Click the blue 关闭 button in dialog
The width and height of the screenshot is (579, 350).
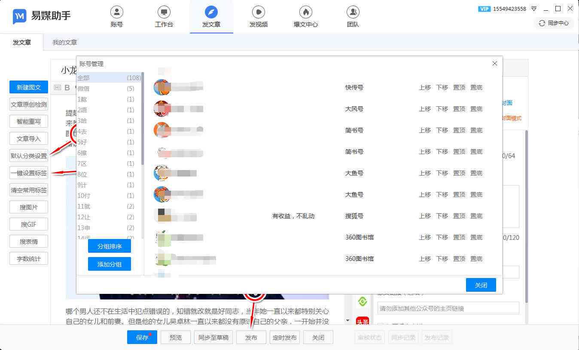click(481, 285)
